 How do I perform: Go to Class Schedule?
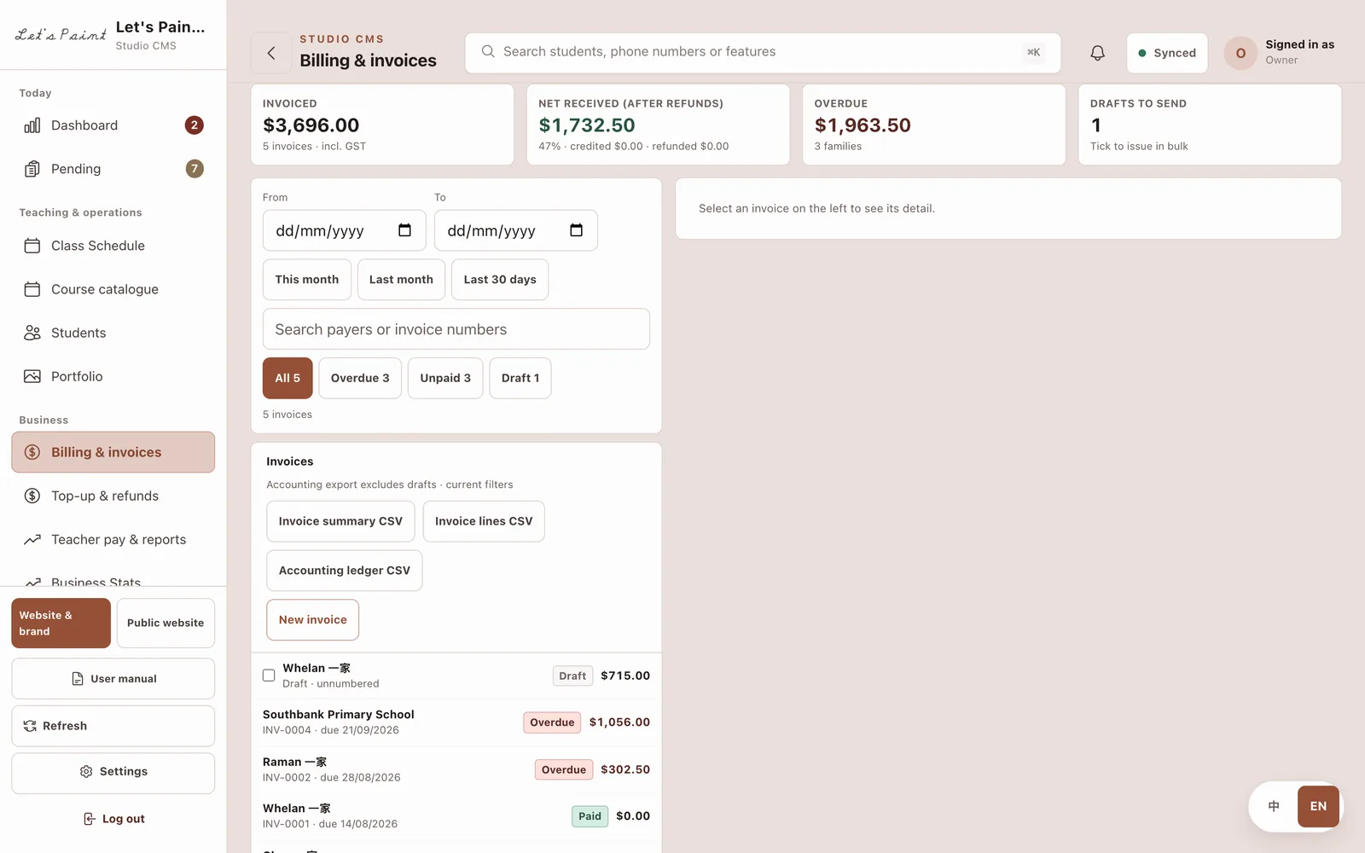113,246
